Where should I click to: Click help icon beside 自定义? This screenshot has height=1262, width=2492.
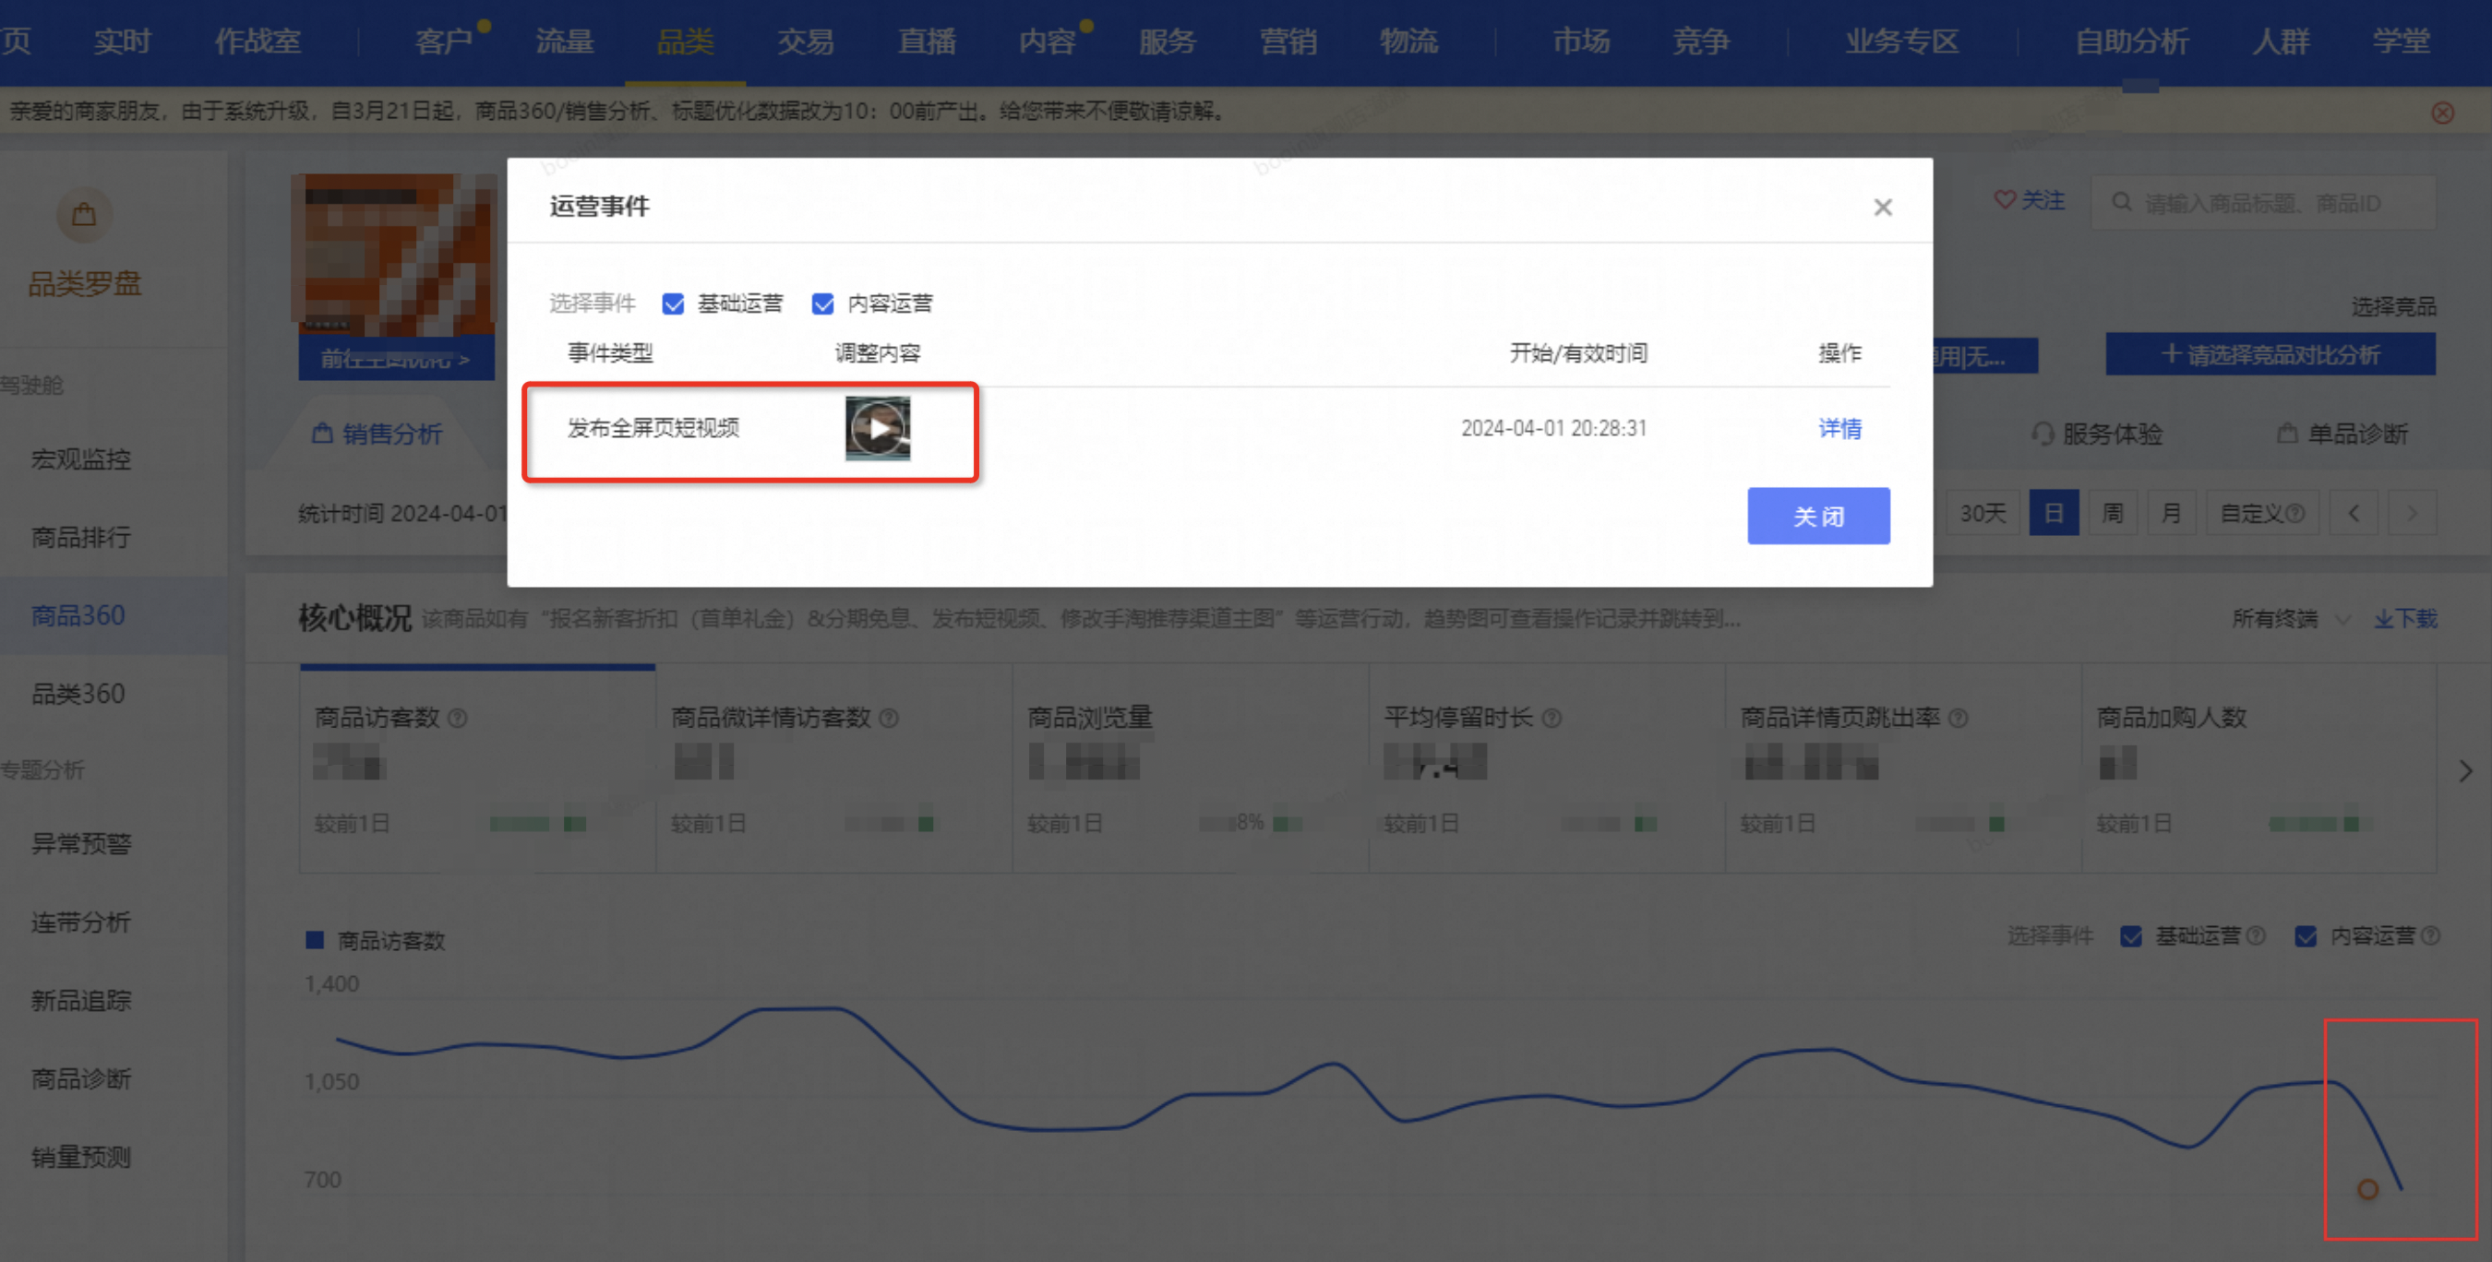(x=2294, y=513)
